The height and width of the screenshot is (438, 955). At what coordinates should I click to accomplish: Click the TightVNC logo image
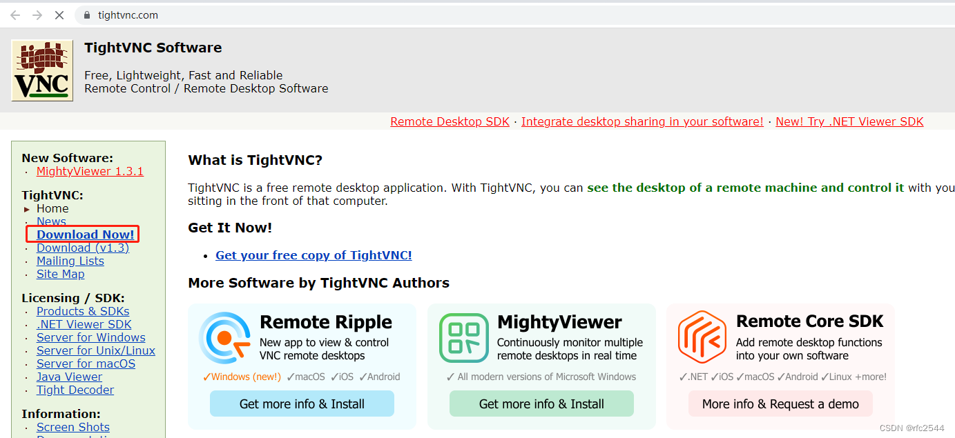[42, 70]
